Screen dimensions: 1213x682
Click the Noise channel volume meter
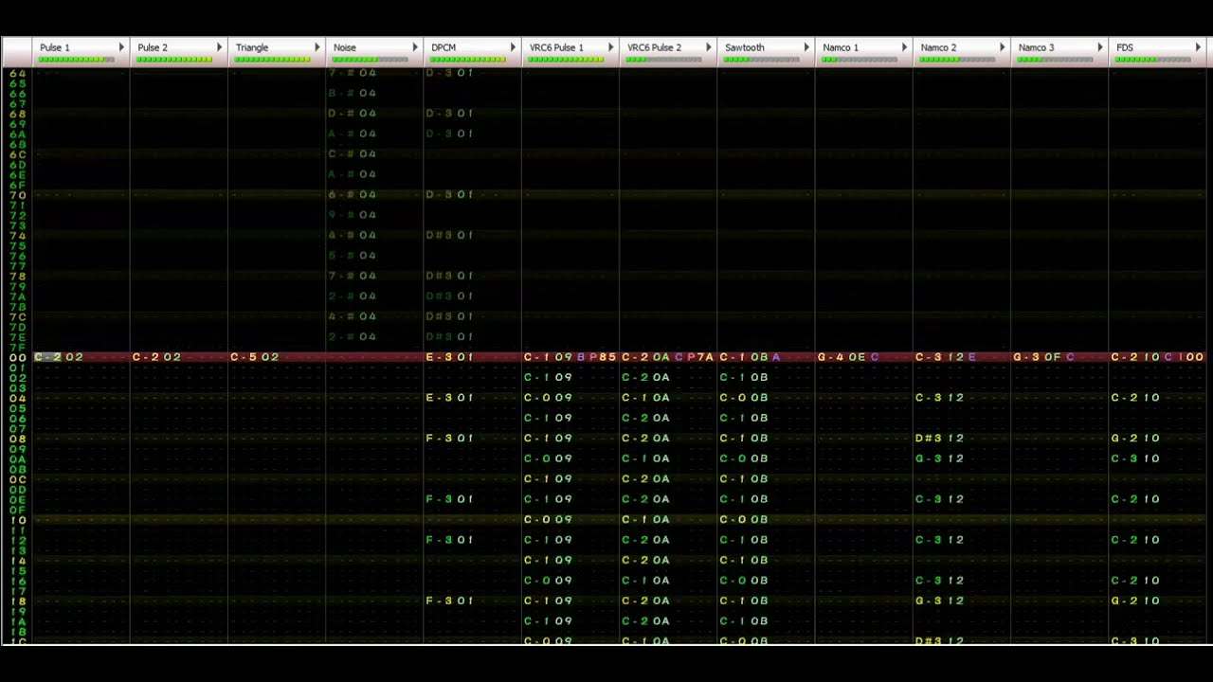371,60
